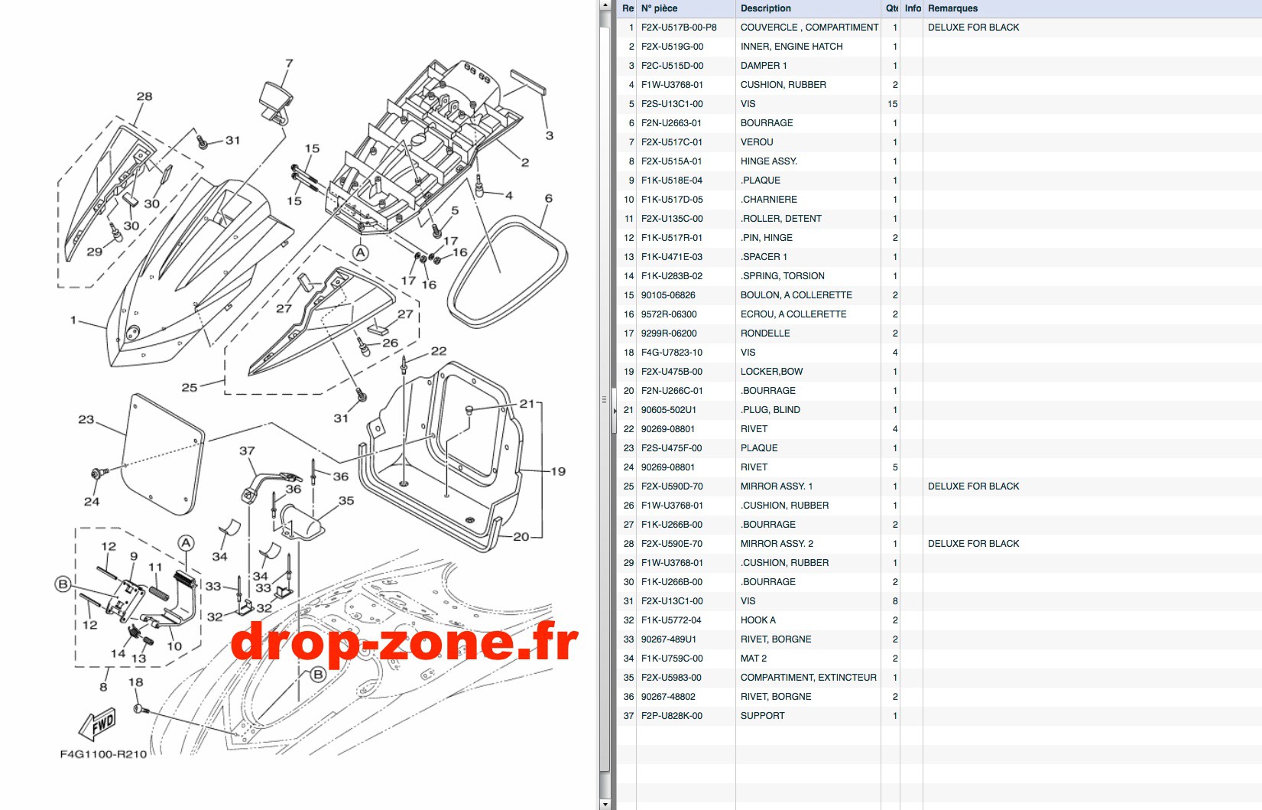Screen dimensions: 1262x810
Task: Select the .PIN, HINGE description
Action: point(767,238)
